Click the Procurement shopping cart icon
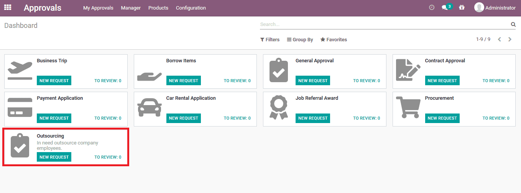 (x=408, y=107)
